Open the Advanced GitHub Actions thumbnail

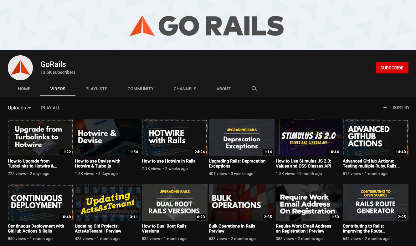tap(376, 138)
